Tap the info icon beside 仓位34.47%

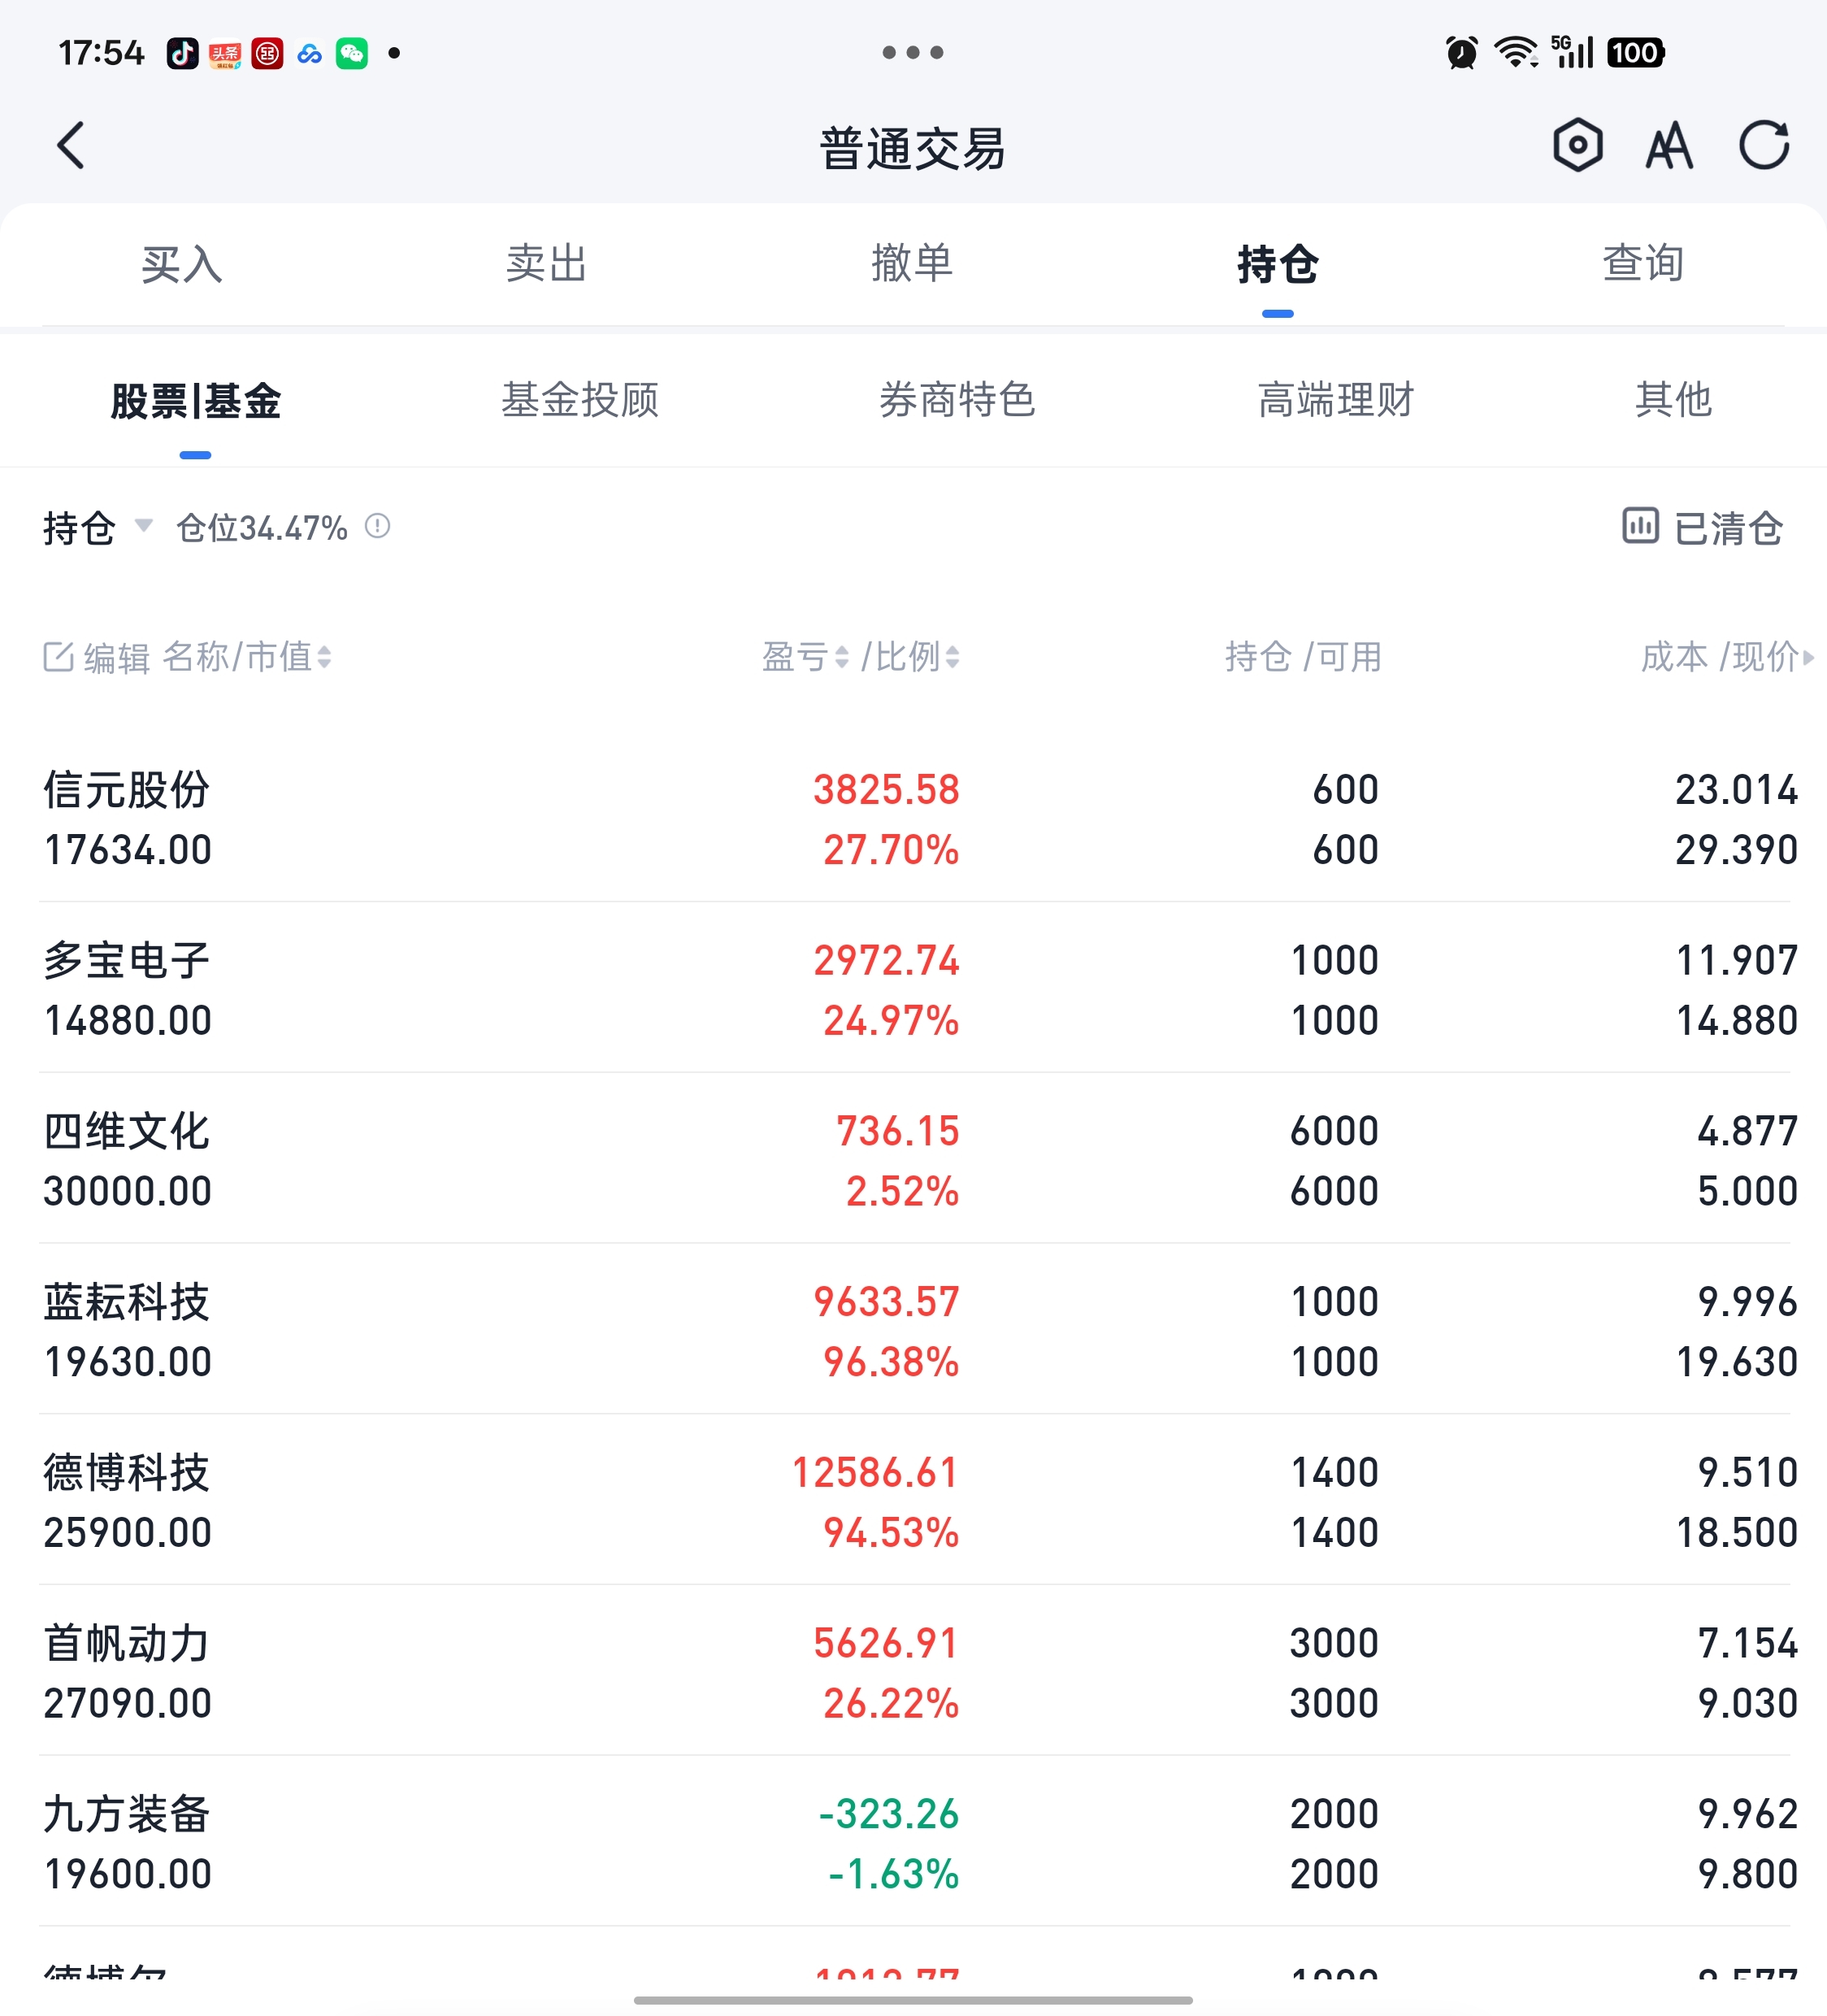point(377,526)
